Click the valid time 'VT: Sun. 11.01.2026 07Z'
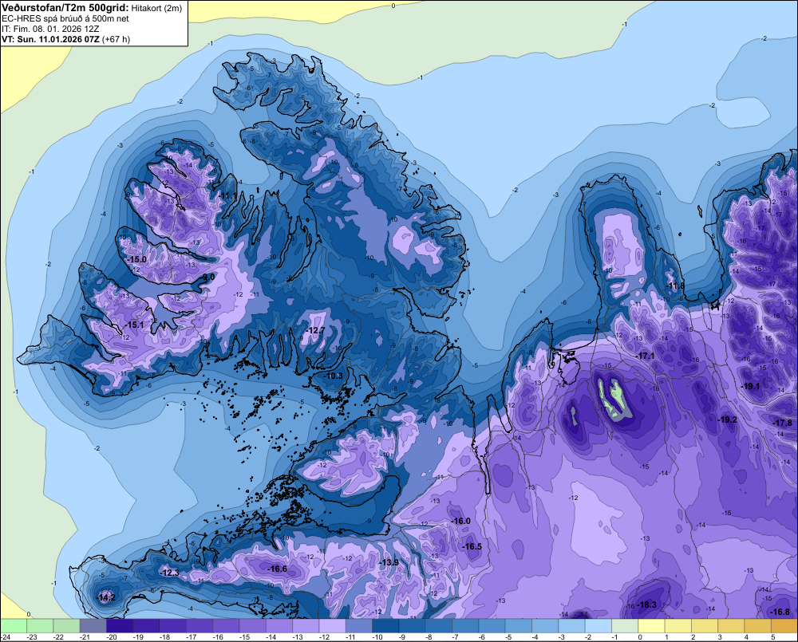The height and width of the screenshot is (642, 798). (x=50, y=39)
